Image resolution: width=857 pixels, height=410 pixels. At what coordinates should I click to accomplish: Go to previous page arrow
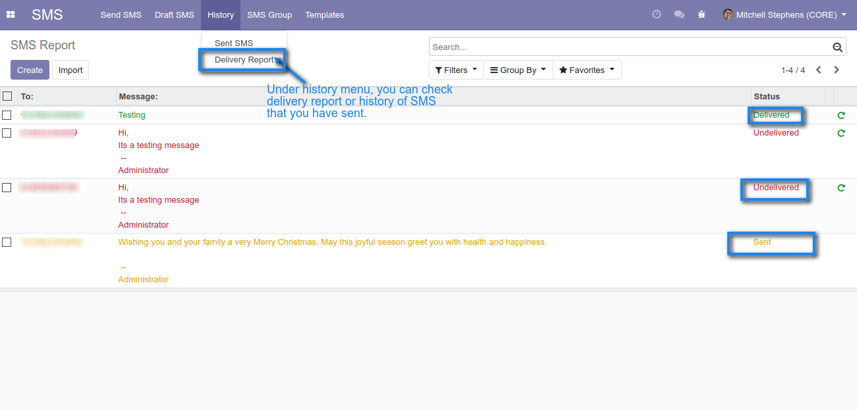coord(818,70)
